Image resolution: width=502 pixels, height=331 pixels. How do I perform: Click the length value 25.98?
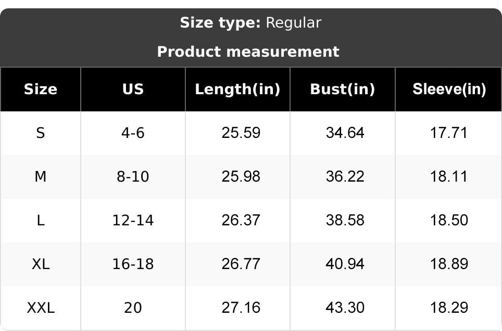[x=241, y=176]
